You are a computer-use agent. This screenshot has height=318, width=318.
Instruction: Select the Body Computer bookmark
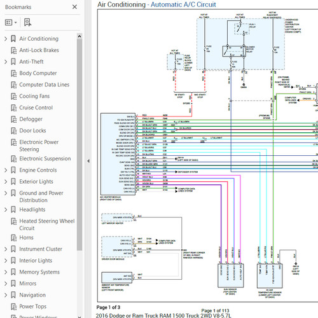point(38,73)
